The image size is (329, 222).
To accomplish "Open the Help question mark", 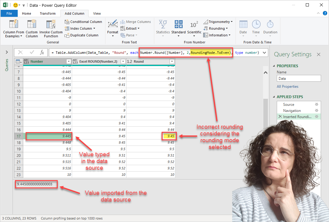I will (x=325, y=13).
